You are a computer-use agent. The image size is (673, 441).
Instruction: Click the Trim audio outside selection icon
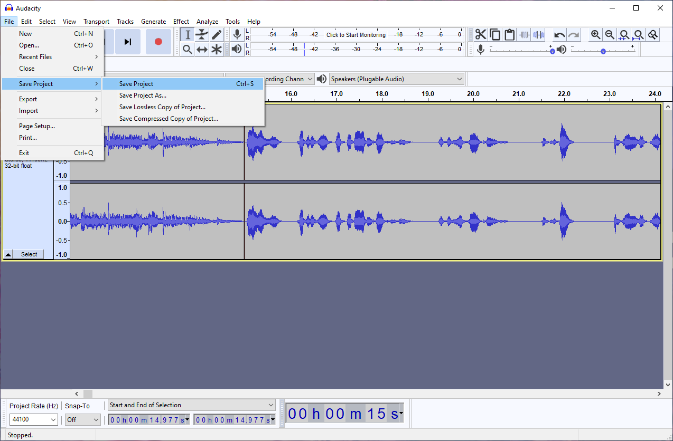524,35
